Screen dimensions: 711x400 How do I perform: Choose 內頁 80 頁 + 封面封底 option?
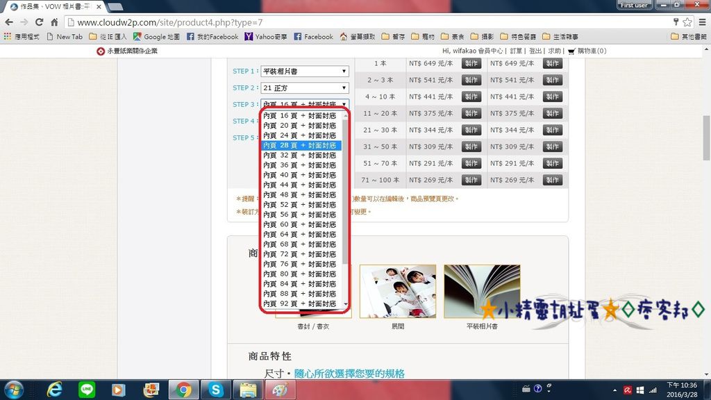pos(300,274)
